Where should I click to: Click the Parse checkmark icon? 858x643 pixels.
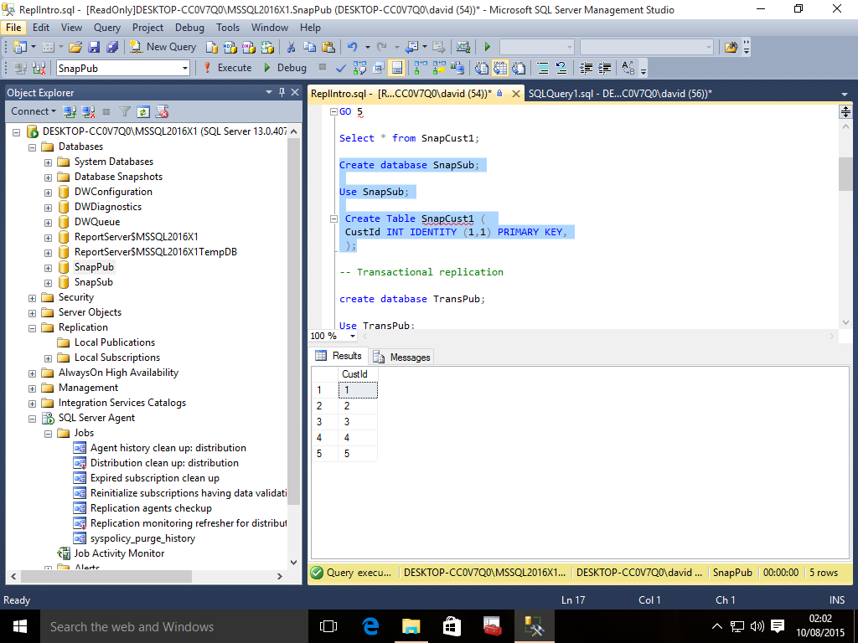[x=341, y=68]
